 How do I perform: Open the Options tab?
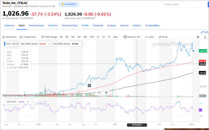click(x=124, y=25)
